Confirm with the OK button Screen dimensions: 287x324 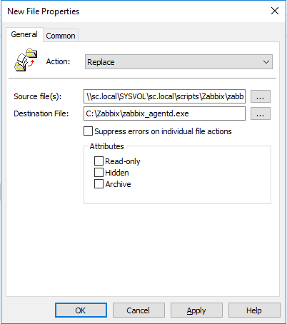coord(81,310)
